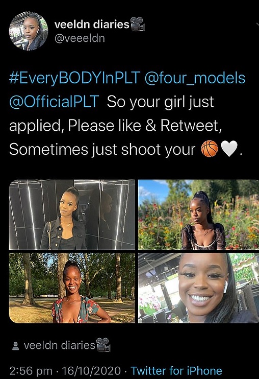The width and height of the screenshot is (259, 379).
Task: Open the flower field photo thumbnail
Action: click(199, 215)
